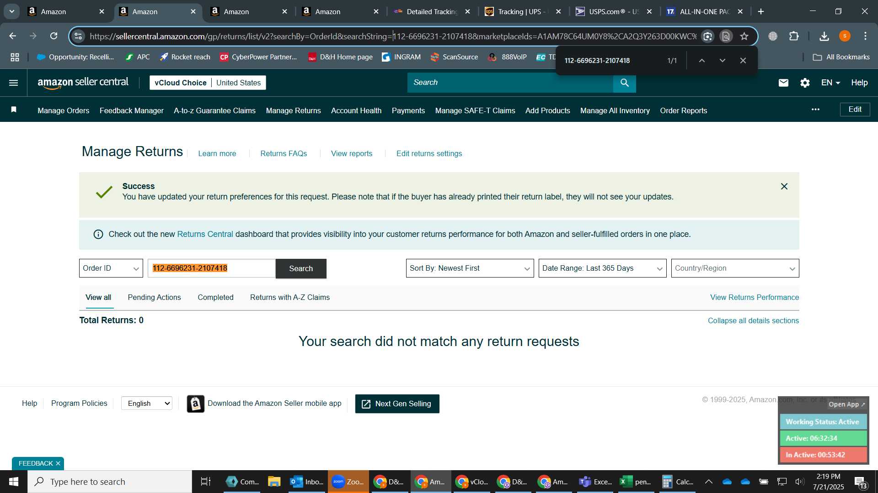Open Manage SAFE-T Claims in nav bar

(475, 110)
